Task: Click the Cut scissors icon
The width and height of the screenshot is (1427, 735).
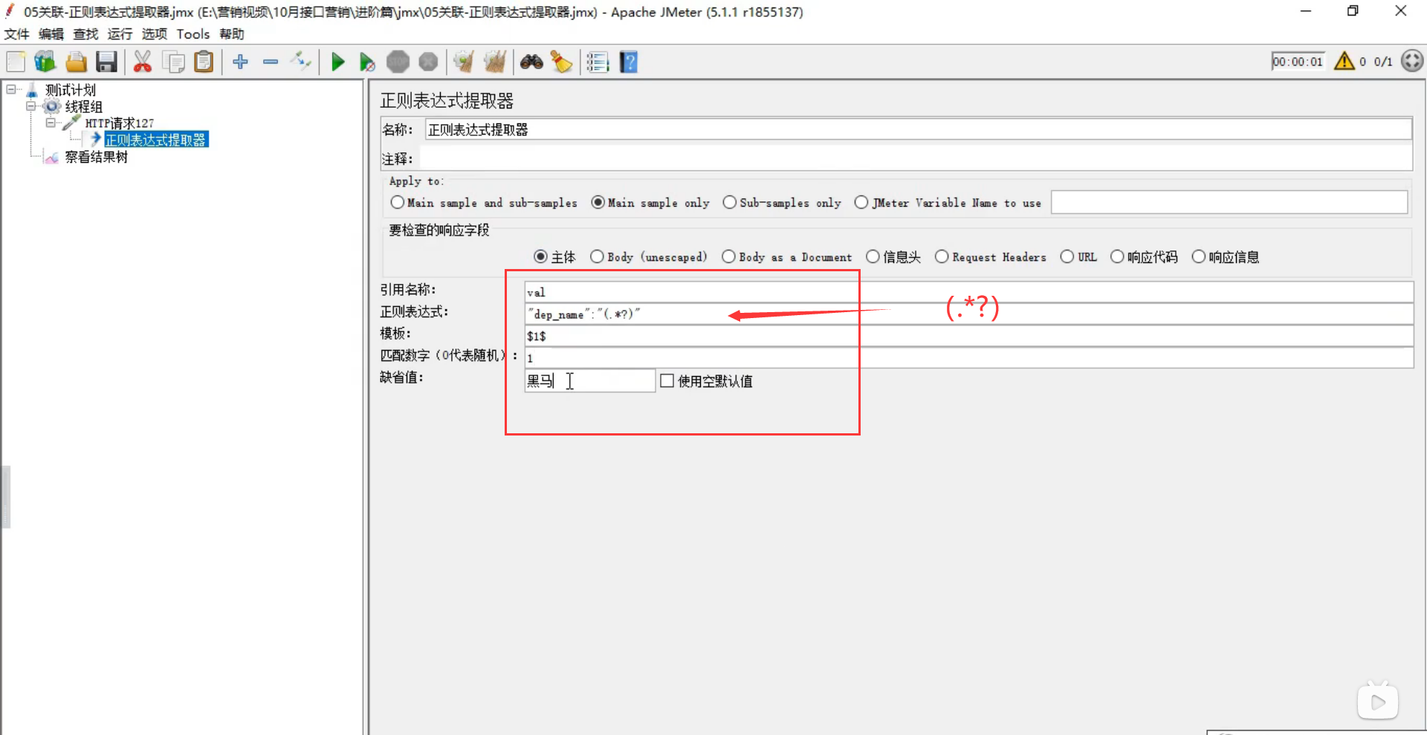Action: [142, 62]
